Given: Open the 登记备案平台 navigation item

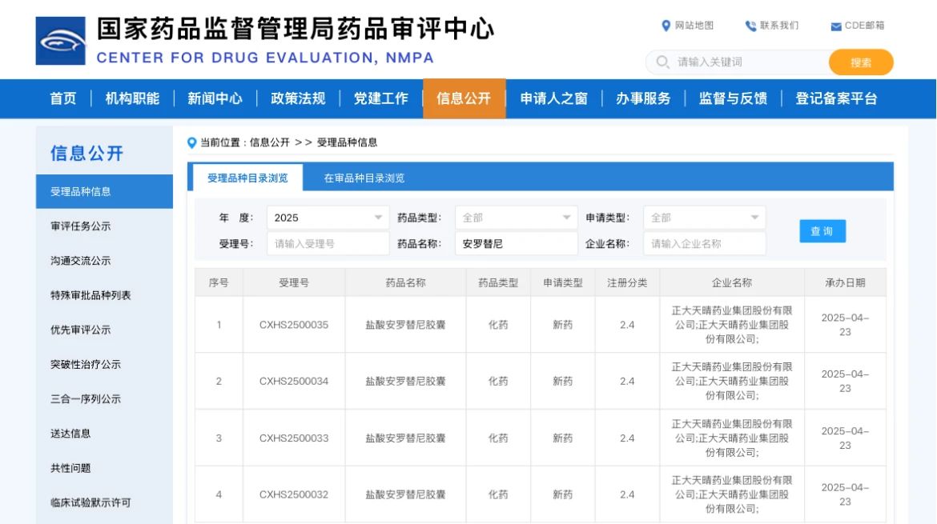Looking at the screenshot, I should click(x=836, y=98).
